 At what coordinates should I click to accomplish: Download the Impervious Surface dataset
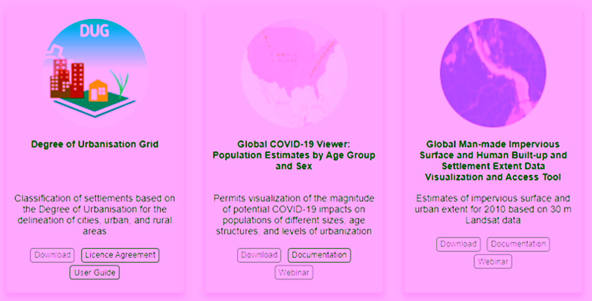pos(458,244)
